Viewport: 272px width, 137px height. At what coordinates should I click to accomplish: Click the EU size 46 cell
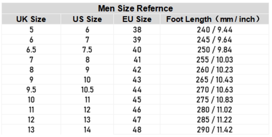[x=137, y=110]
